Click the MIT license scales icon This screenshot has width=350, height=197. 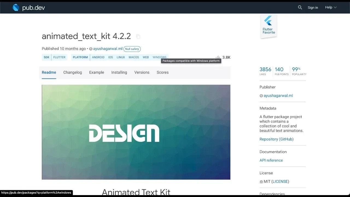(x=261, y=181)
